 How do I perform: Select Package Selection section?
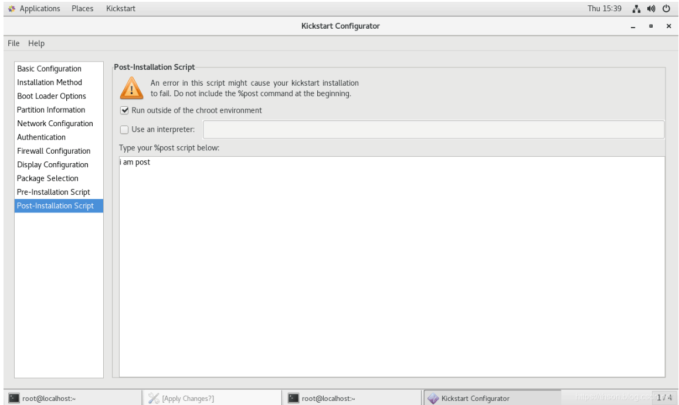point(59,178)
